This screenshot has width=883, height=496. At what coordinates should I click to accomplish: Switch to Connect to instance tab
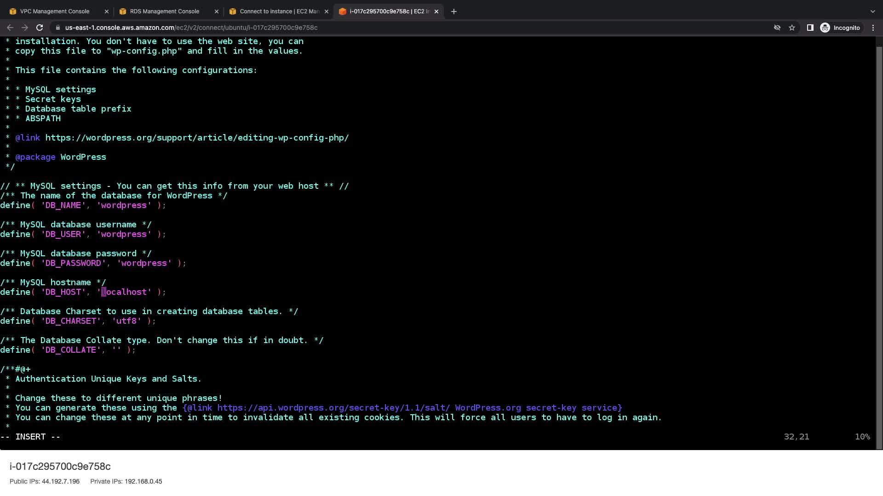pos(279,11)
